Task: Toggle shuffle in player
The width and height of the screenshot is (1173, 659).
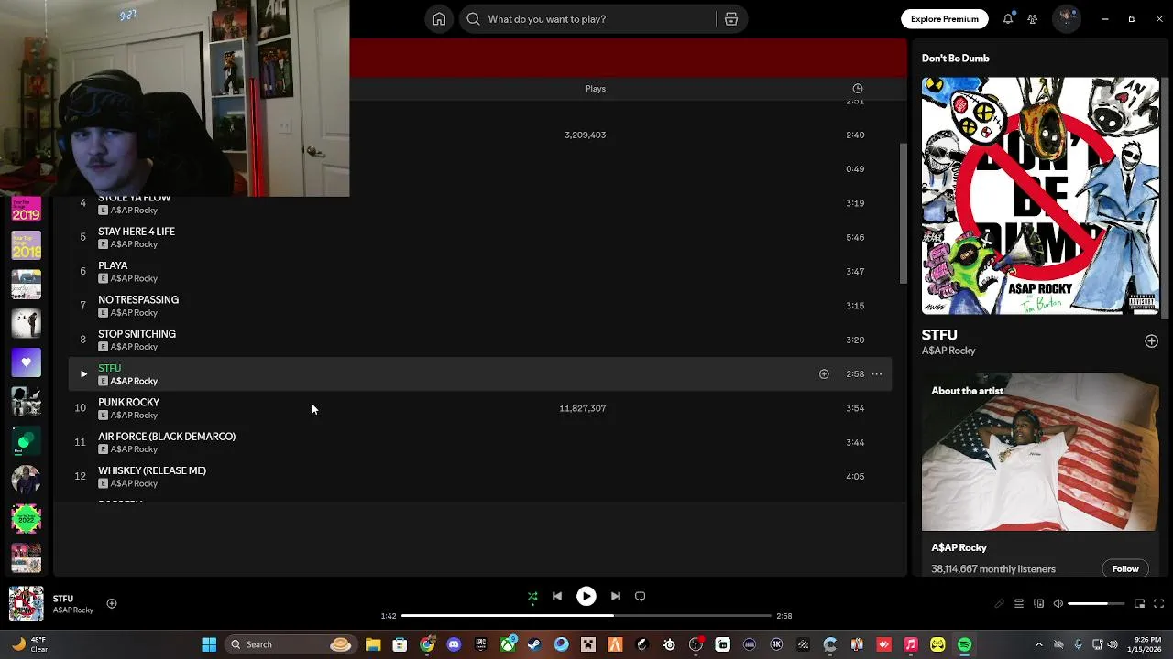Action: click(x=532, y=597)
